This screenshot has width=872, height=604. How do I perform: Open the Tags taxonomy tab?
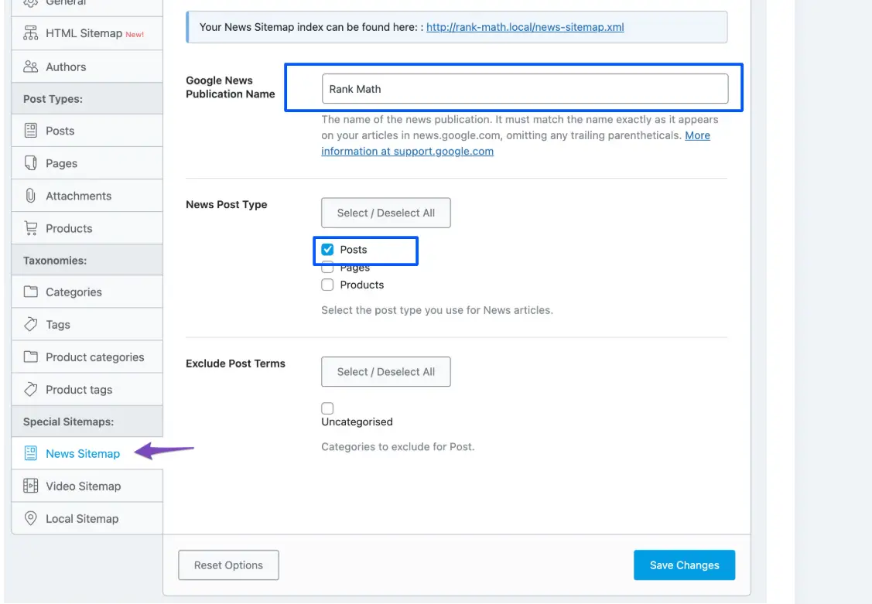click(87, 325)
